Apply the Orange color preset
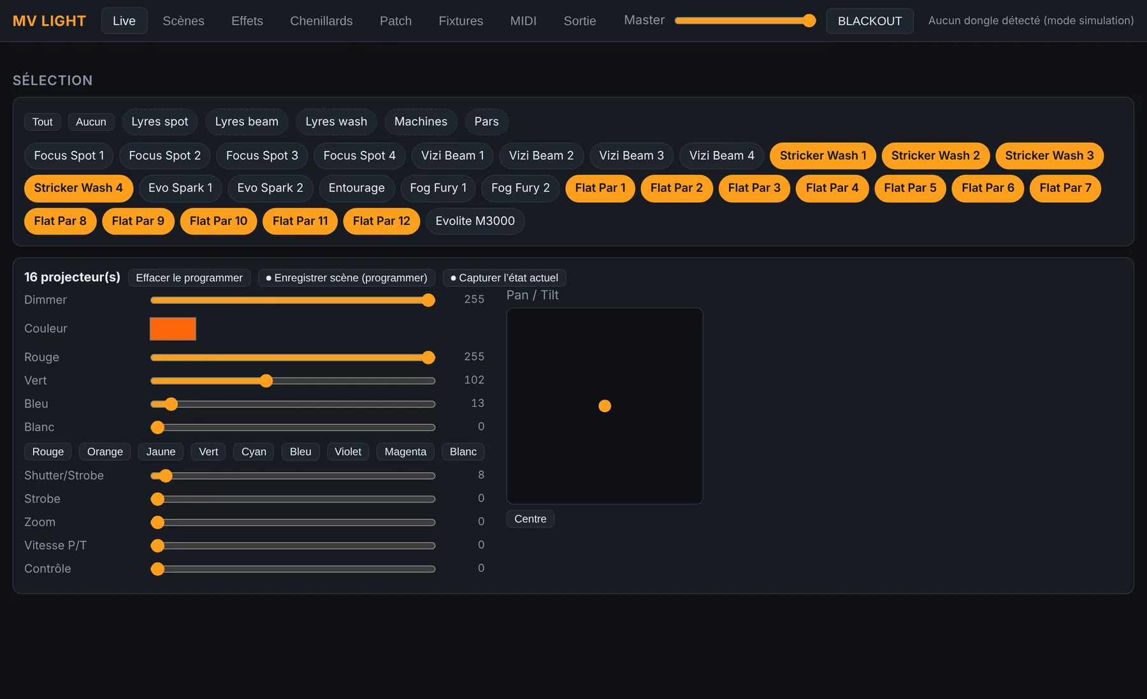The width and height of the screenshot is (1147, 699). coord(105,452)
